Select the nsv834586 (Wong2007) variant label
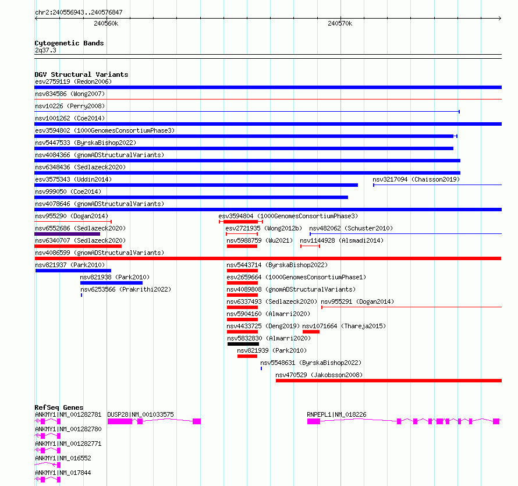 coord(70,94)
